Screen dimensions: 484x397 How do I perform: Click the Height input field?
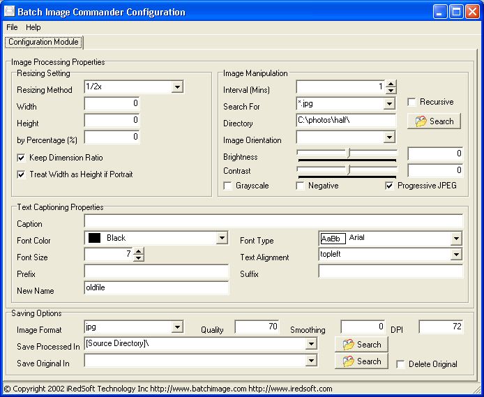pos(112,120)
